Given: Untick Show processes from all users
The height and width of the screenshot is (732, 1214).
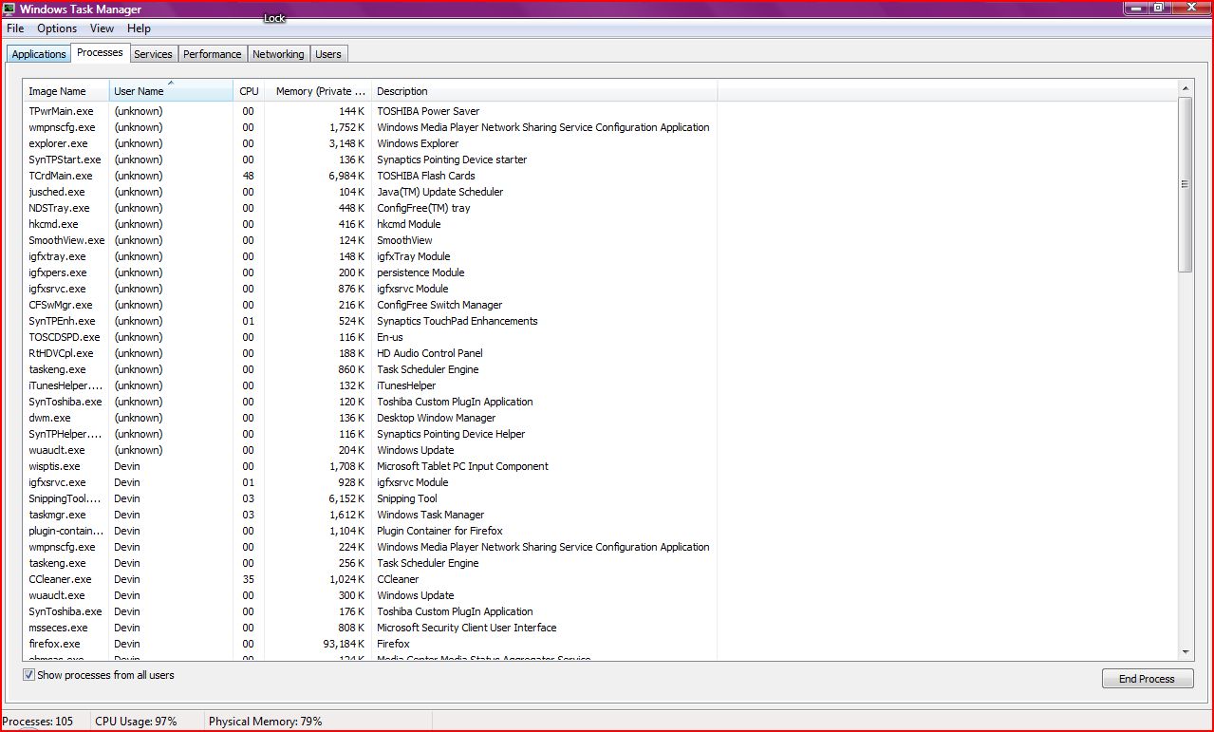Looking at the screenshot, I should coord(28,675).
